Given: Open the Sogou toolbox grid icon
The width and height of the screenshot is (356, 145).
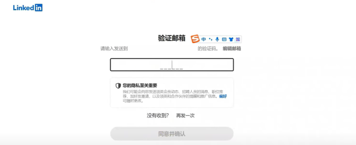Looking at the screenshot, I should pos(238,39).
